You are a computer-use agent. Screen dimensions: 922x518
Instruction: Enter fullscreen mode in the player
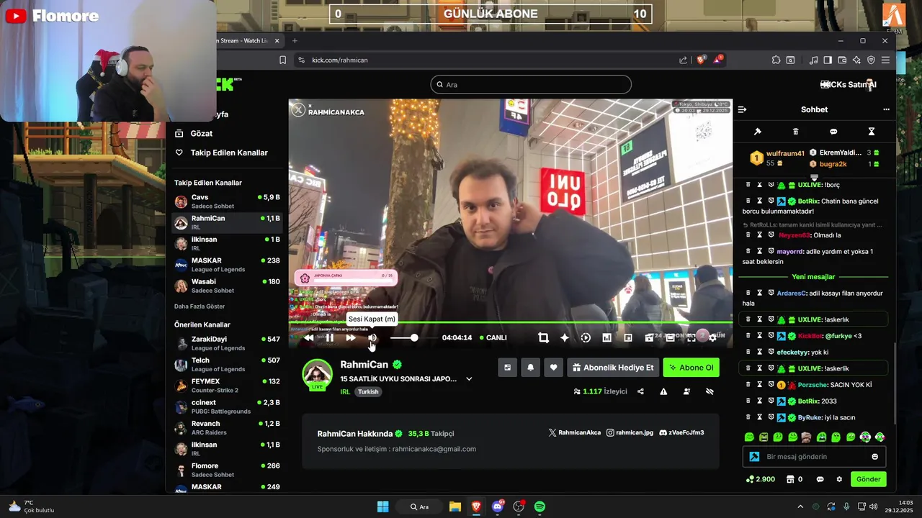[691, 337]
